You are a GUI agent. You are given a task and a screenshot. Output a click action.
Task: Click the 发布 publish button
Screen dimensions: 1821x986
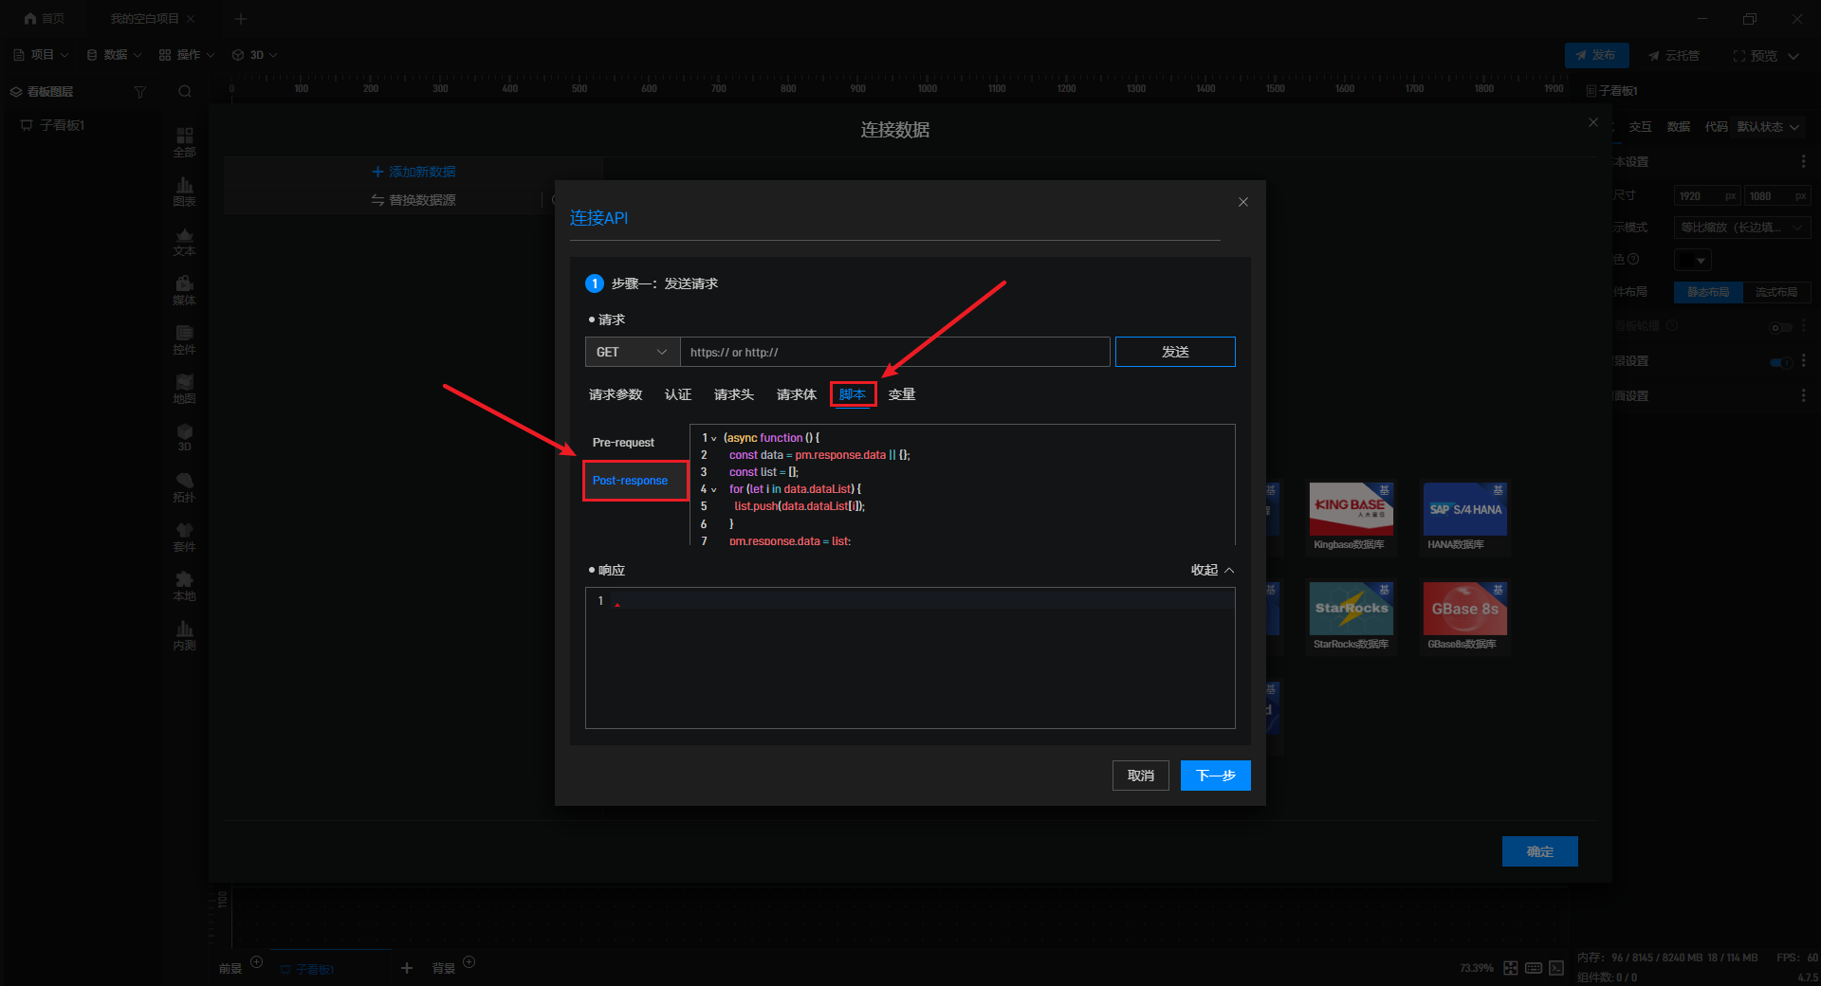1597,55
